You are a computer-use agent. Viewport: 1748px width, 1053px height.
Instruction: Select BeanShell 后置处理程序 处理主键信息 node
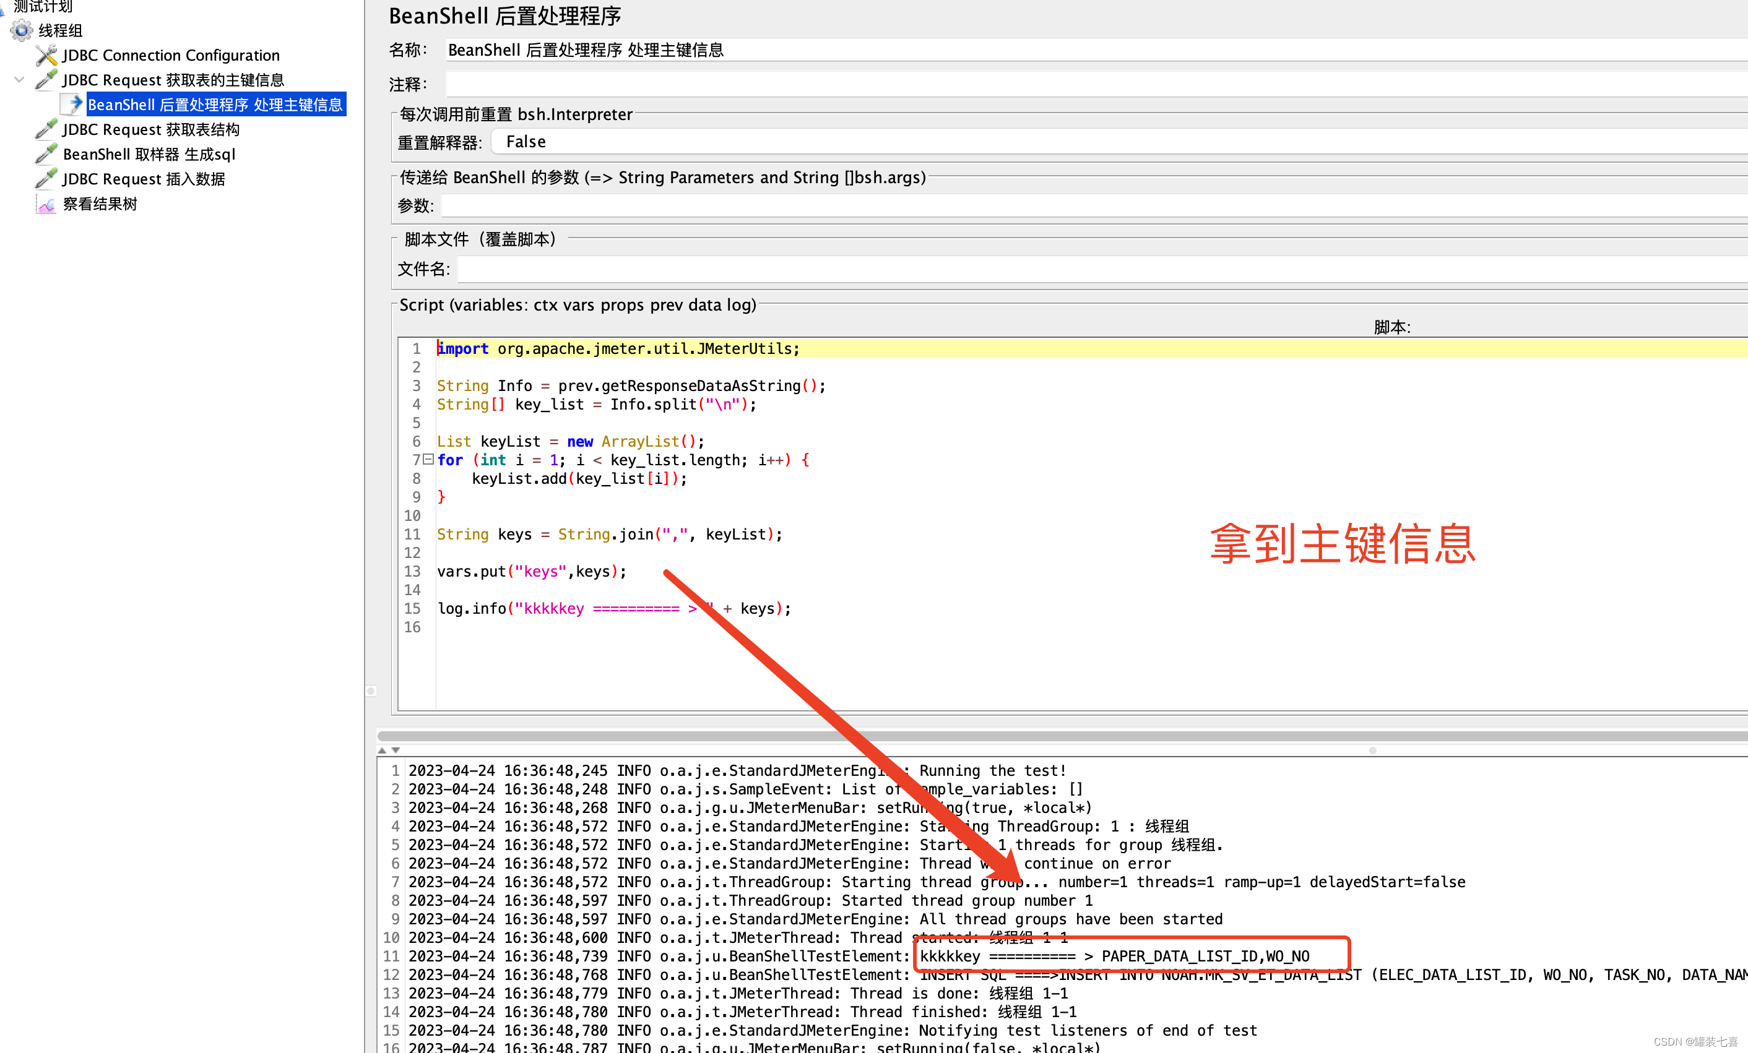(x=215, y=105)
